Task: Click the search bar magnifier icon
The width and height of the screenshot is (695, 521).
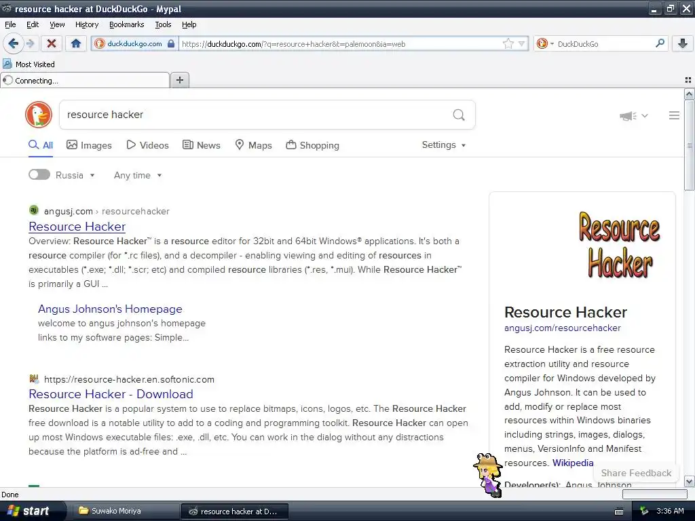Action: [660, 43]
